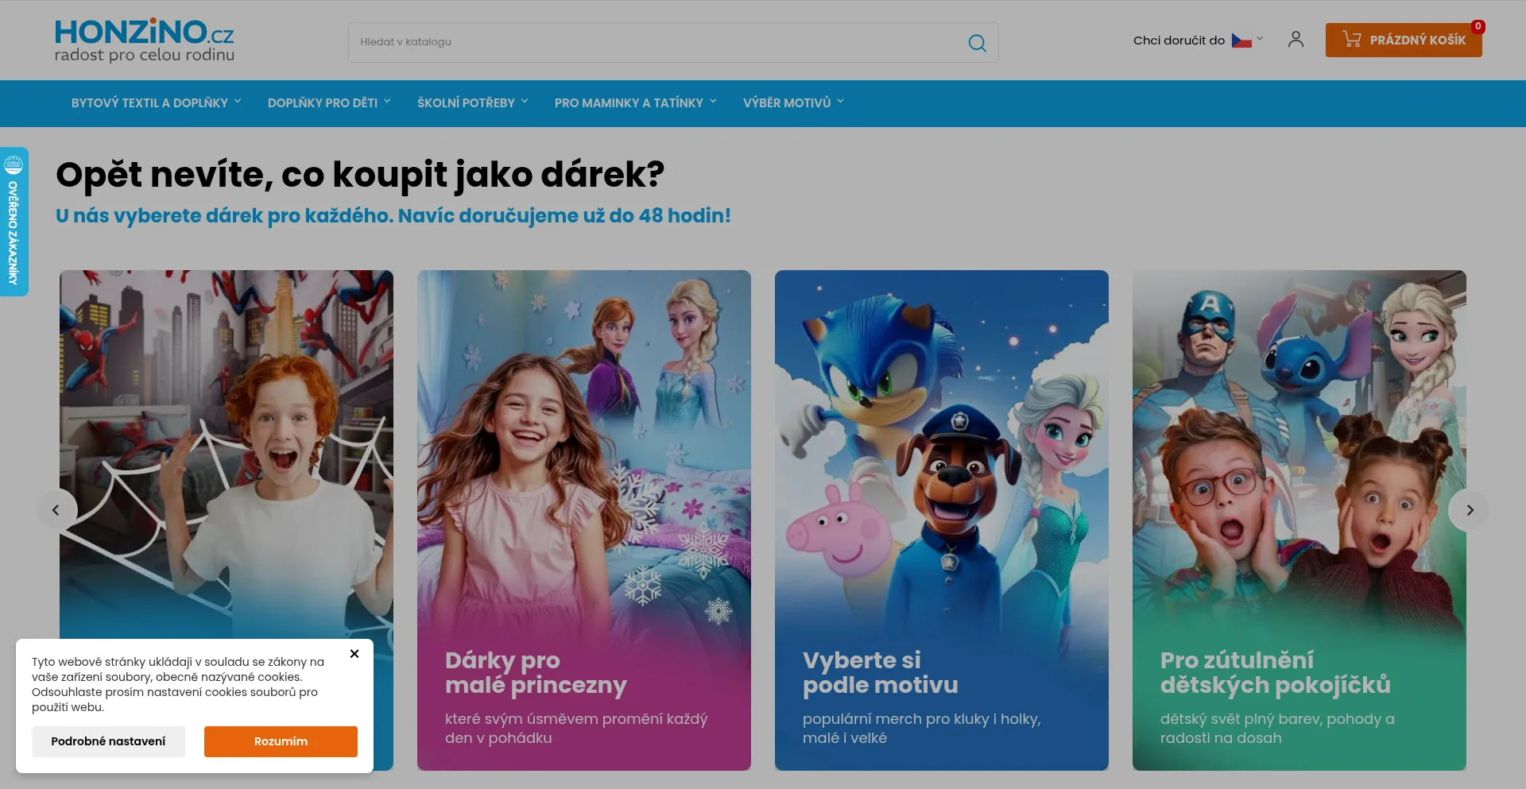This screenshot has height=789, width=1526.
Task: Click the Honzino.cz logo
Action: click(x=144, y=41)
